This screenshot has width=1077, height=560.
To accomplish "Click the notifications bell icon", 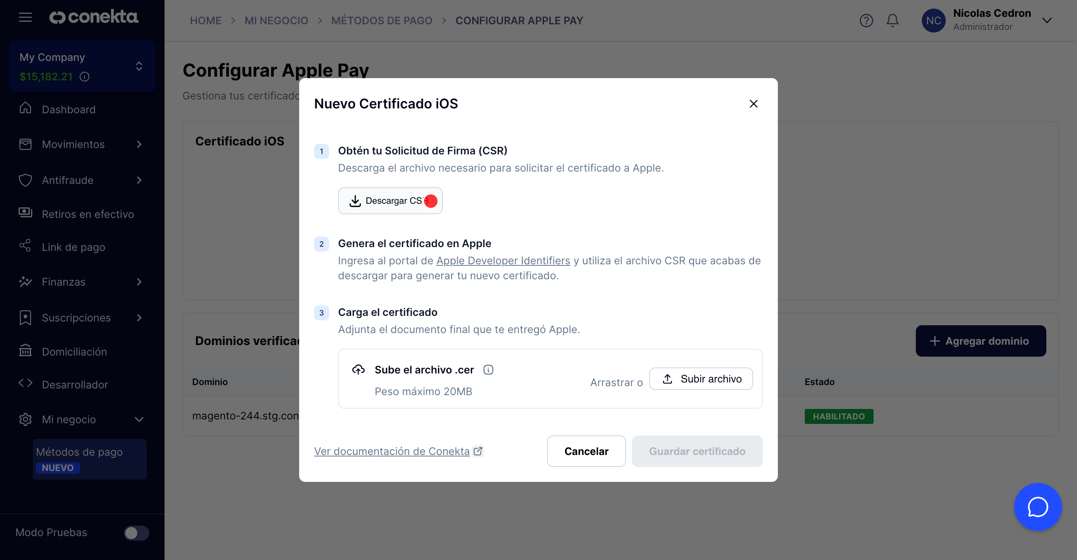I will pyautogui.click(x=892, y=21).
